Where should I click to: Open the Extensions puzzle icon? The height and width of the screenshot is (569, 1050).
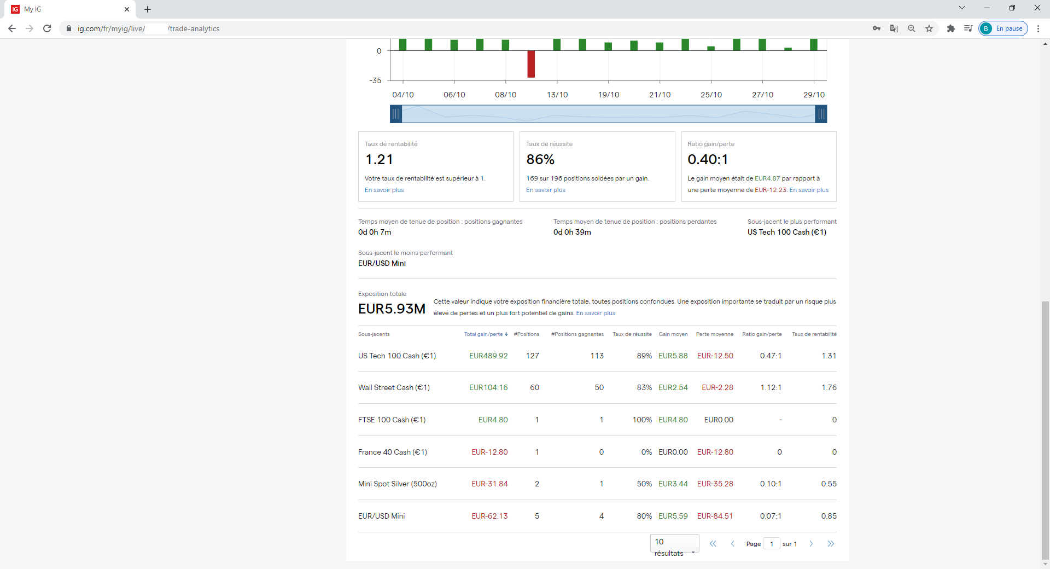click(951, 28)
